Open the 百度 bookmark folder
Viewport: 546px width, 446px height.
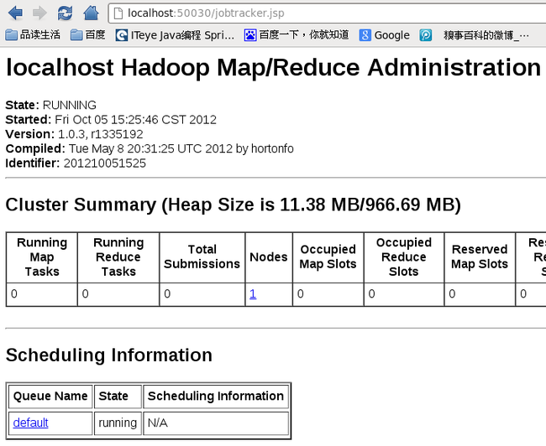87,34
